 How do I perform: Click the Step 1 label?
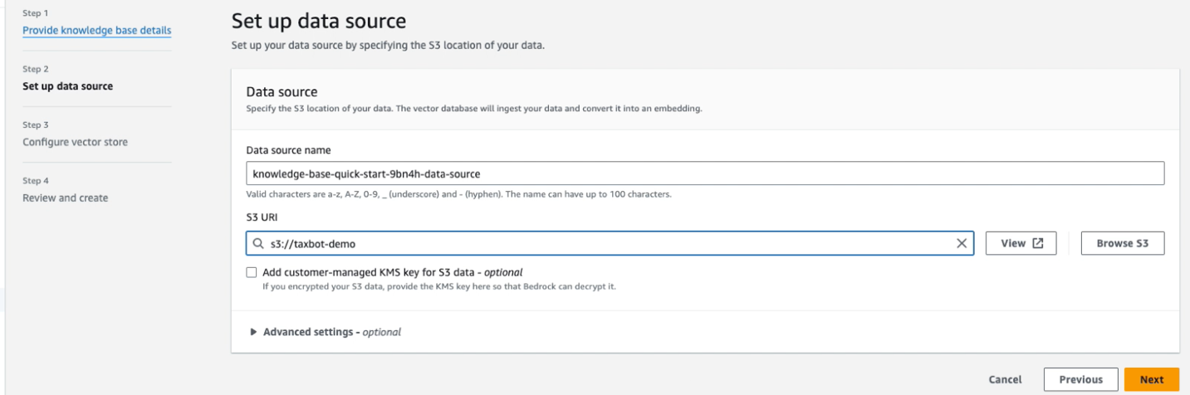point(36,14)
